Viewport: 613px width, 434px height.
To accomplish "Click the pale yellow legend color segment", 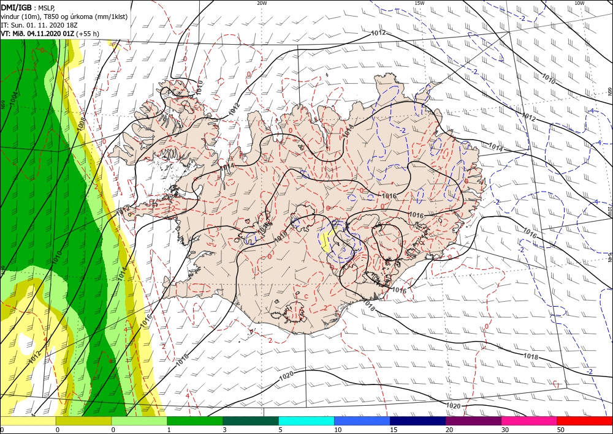I will [x=28, y=421].
